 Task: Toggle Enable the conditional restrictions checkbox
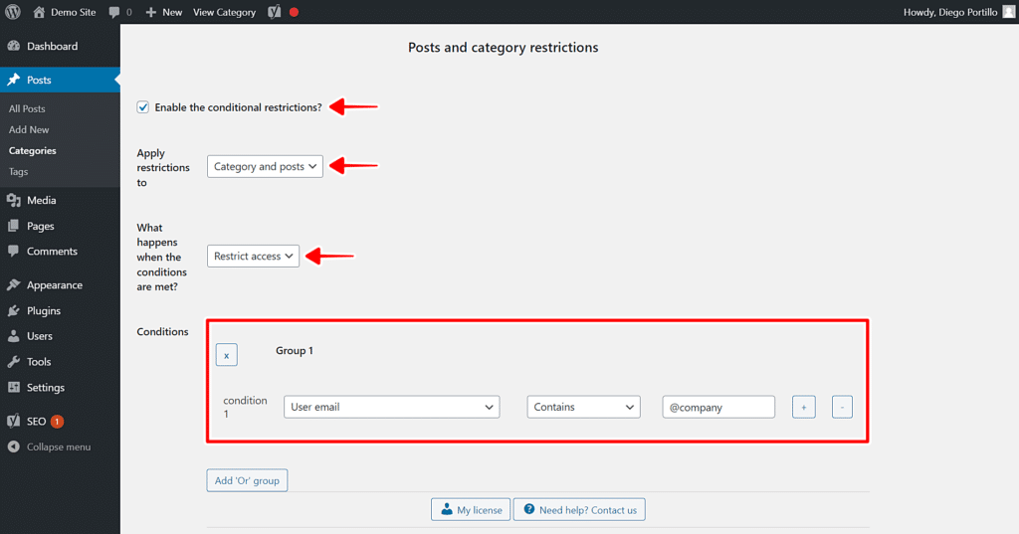(x=143, y=107)
